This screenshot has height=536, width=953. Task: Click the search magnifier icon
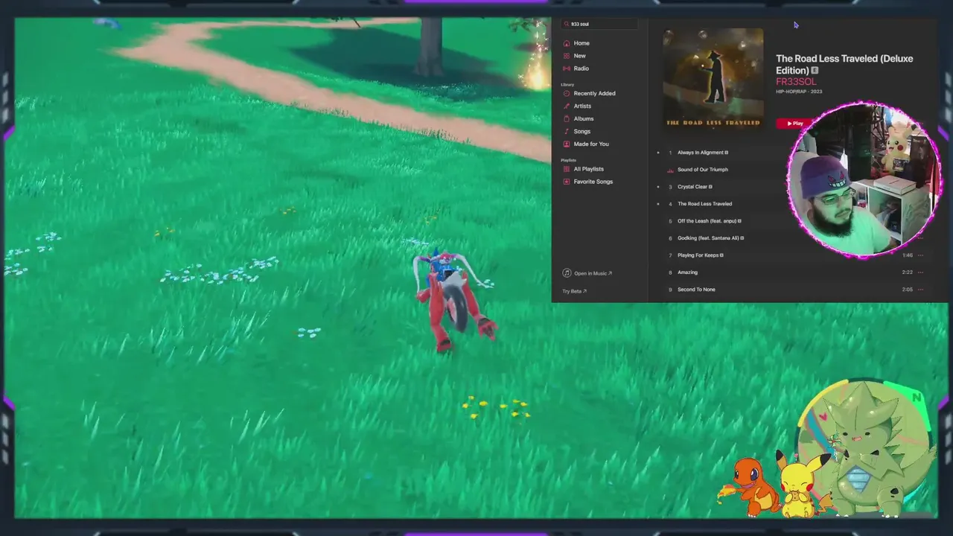click(567, 24)
